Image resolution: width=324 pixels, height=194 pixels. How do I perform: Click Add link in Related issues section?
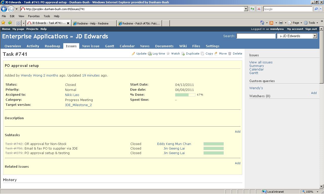237,163
